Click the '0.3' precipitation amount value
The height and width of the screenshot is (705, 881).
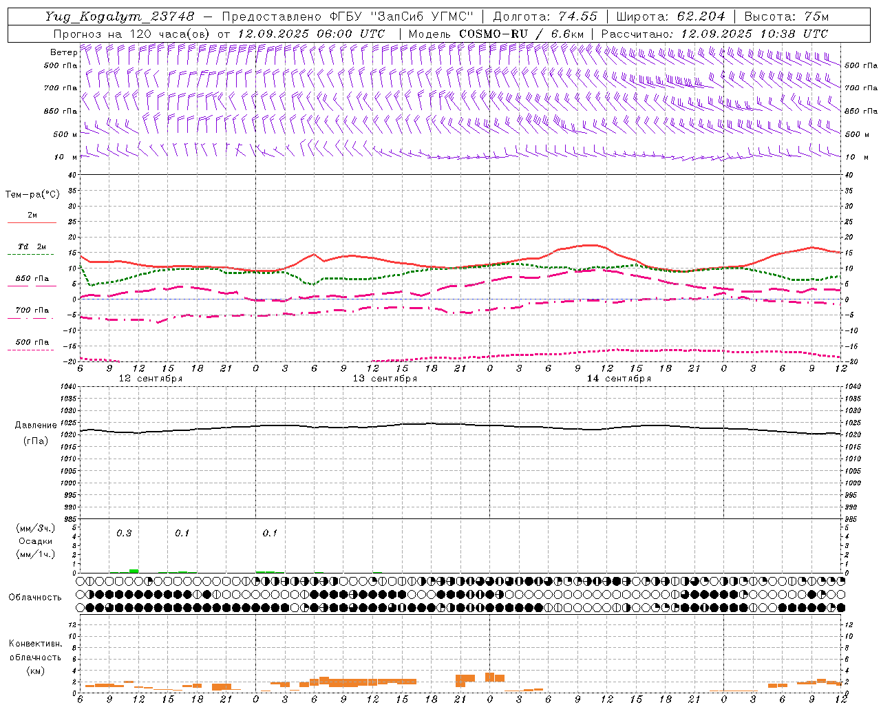pos(124,534)
